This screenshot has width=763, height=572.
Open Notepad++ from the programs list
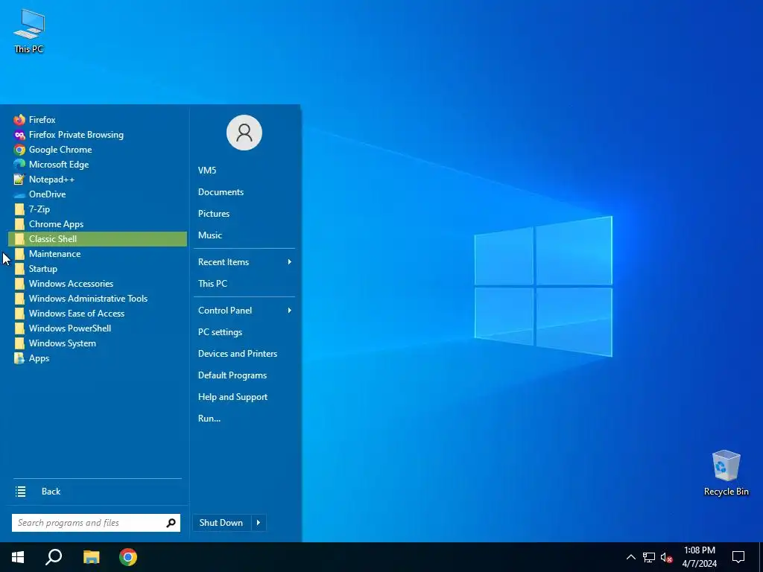point(98,179)
